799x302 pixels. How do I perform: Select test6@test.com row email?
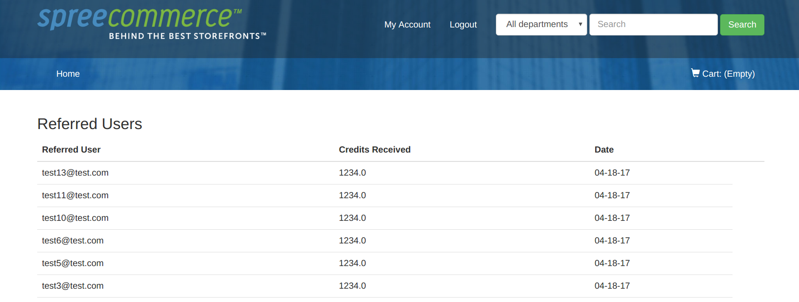73,241
